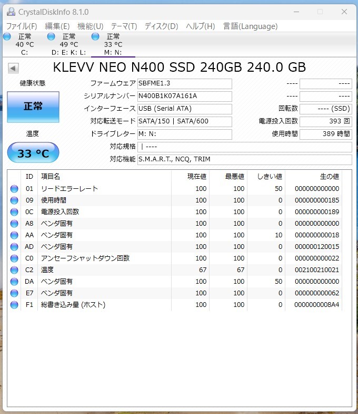
Task: Minimize the CrystalDiskInfo window
Action: 296,12
